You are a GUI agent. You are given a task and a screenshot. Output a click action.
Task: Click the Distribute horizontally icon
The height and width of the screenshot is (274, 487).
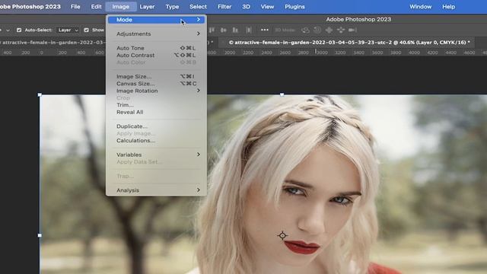(x=249, y=30)
